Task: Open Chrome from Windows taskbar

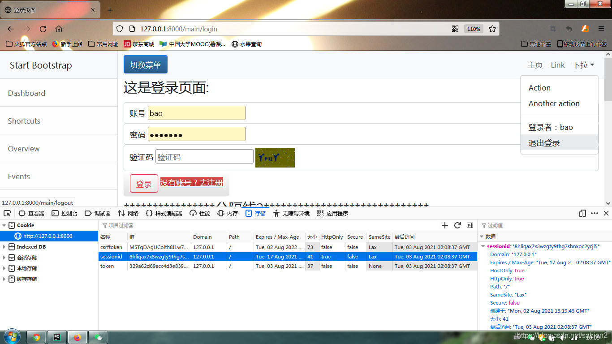Action: click(x=36, y=337)
